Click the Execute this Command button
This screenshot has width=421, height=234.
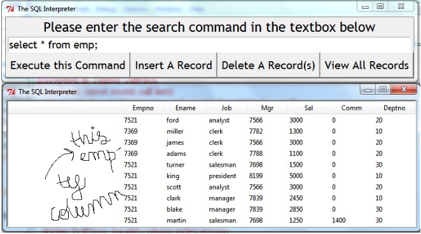click(x=67, y=65)
